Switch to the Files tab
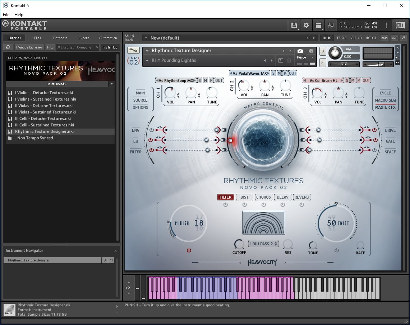 click(37, 38)
